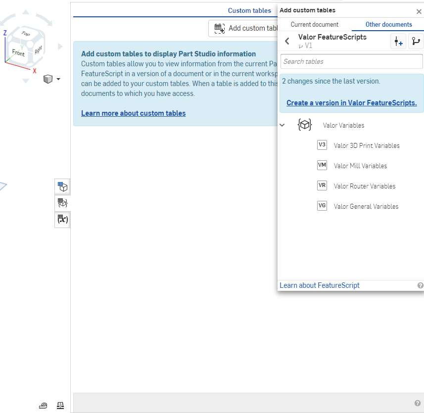The height and width of the screenshot is (413, 424).
Task: Expand the display style dropdown arrow
Action: coord(58,79)
